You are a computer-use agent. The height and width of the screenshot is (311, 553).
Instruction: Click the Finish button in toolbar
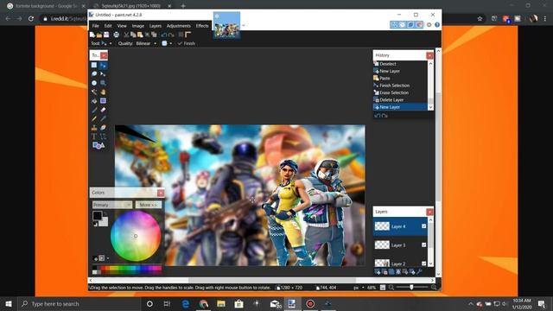(x=187, y=43)
